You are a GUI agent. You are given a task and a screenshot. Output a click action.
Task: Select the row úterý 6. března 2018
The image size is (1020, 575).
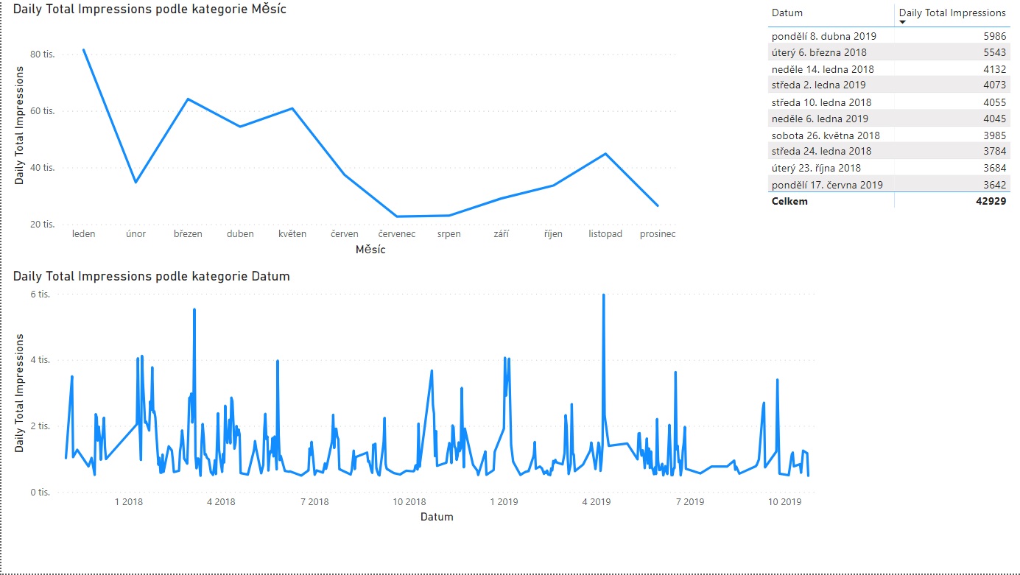coord(818,52)
